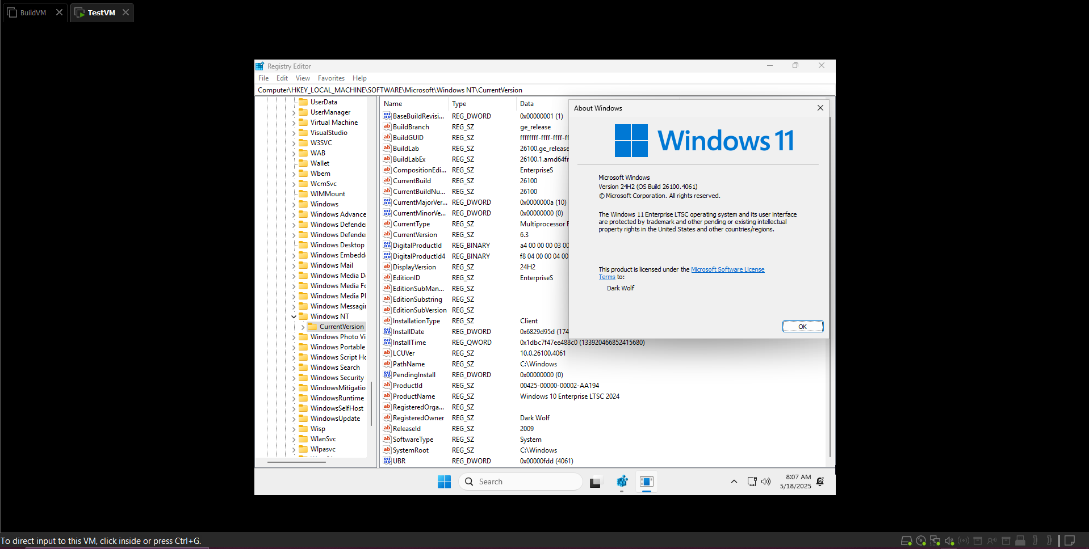This screenshot has height=549, width=1089.
Task: Close the TestVM tab
Action: [x=125, y=12]
